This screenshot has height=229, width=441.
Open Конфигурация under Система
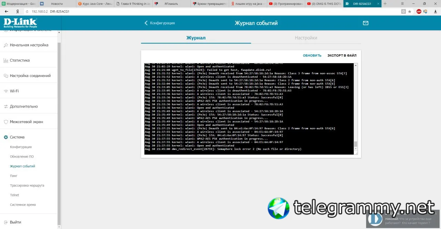tap(21, 147)
